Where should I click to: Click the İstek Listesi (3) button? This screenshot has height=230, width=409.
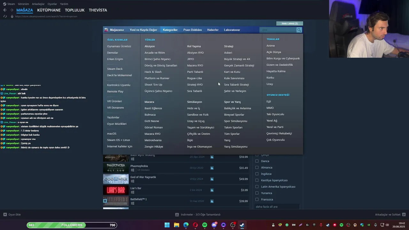pyautogui.click(x=289, y=23)
